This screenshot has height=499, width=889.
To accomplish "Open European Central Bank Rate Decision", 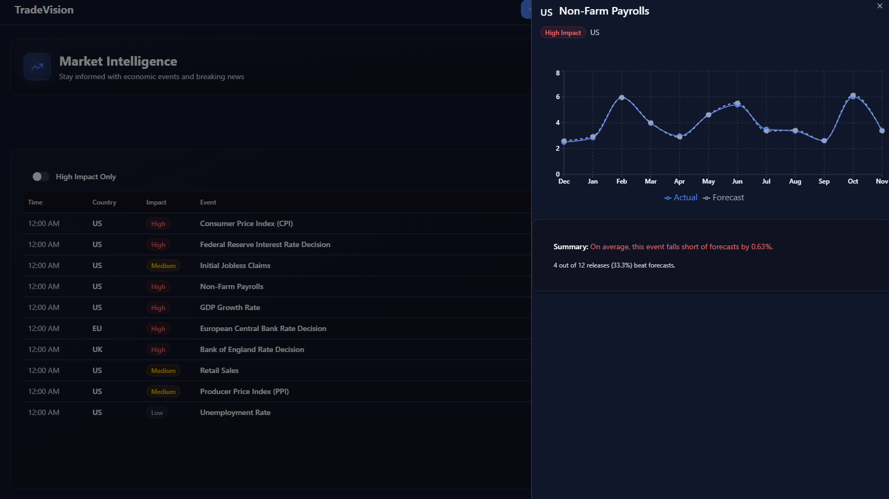I will (x=263, y=328).
